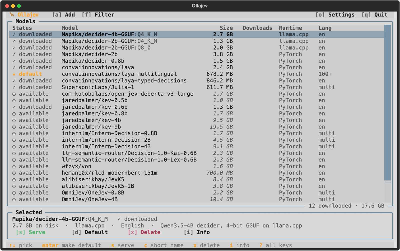This screenshot has height=251, width=400.
Task: Click the Size column header
Action: click(226, 28)
